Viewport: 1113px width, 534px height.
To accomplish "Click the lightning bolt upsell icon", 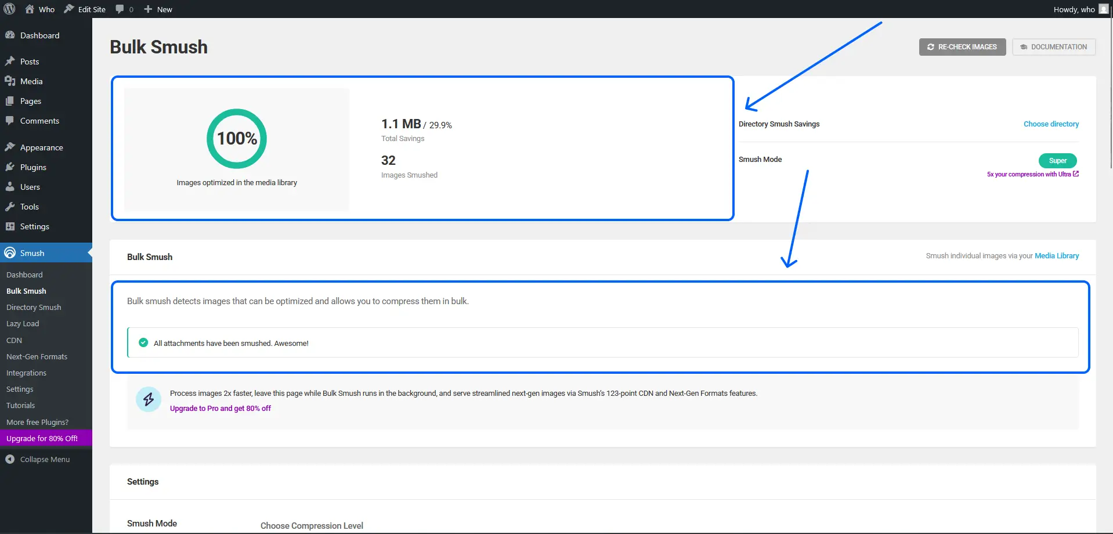I will click(149, 399).
